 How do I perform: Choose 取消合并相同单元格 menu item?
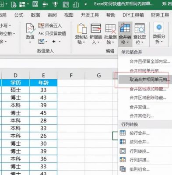pyautogui.click(x=145, y=80)
